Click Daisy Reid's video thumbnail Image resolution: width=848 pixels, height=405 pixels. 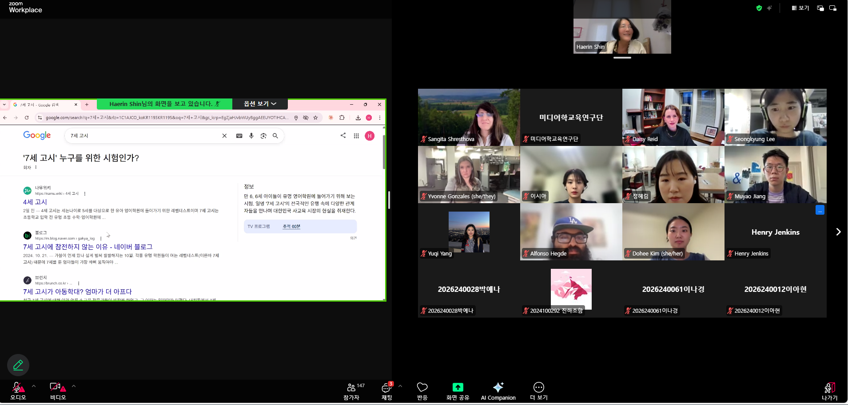(x=673, y=117)
